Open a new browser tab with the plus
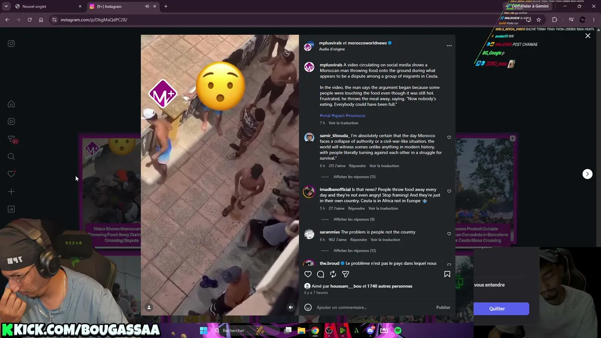Image resolution: width=601 pixels, height=338 pixels. coord(166,7)
